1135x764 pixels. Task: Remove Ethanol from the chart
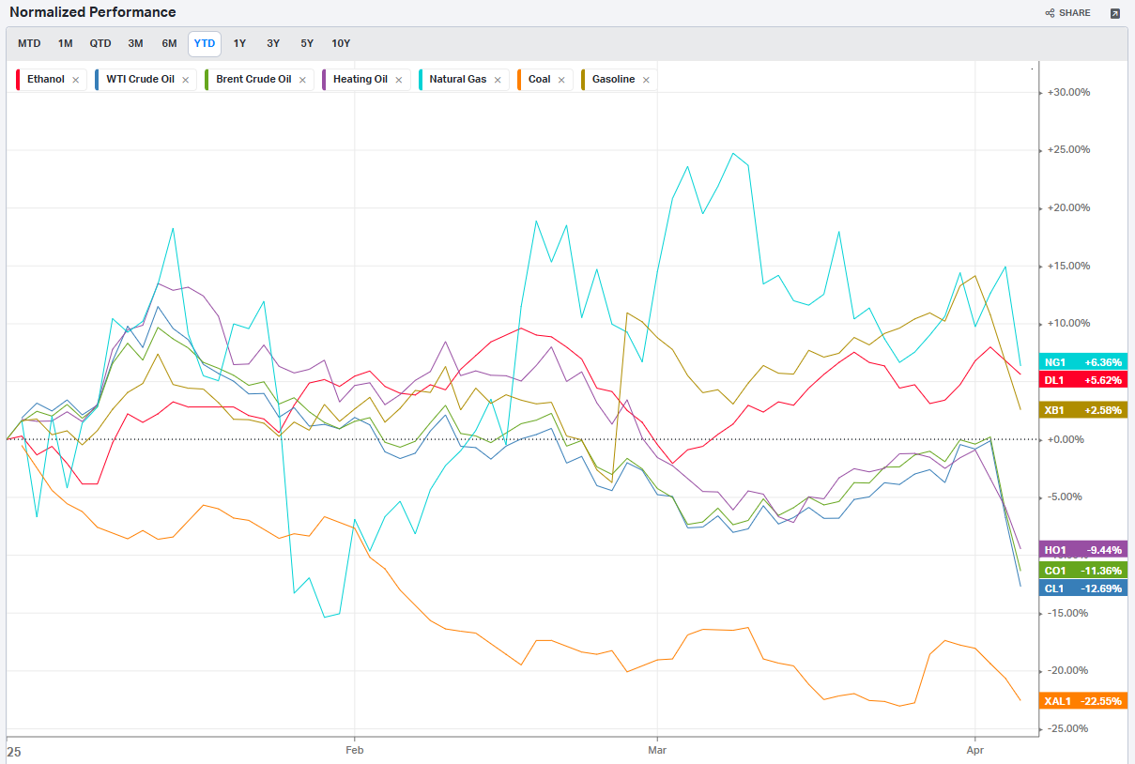coord(76,80)
